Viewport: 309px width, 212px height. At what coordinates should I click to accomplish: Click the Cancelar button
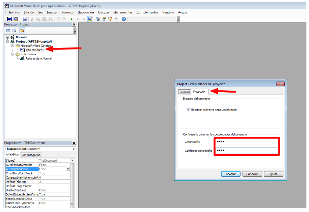tap(252, 174)
